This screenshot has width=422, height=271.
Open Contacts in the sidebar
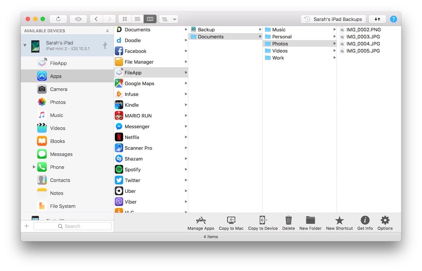pyautogui.click(x=67, y=180)
